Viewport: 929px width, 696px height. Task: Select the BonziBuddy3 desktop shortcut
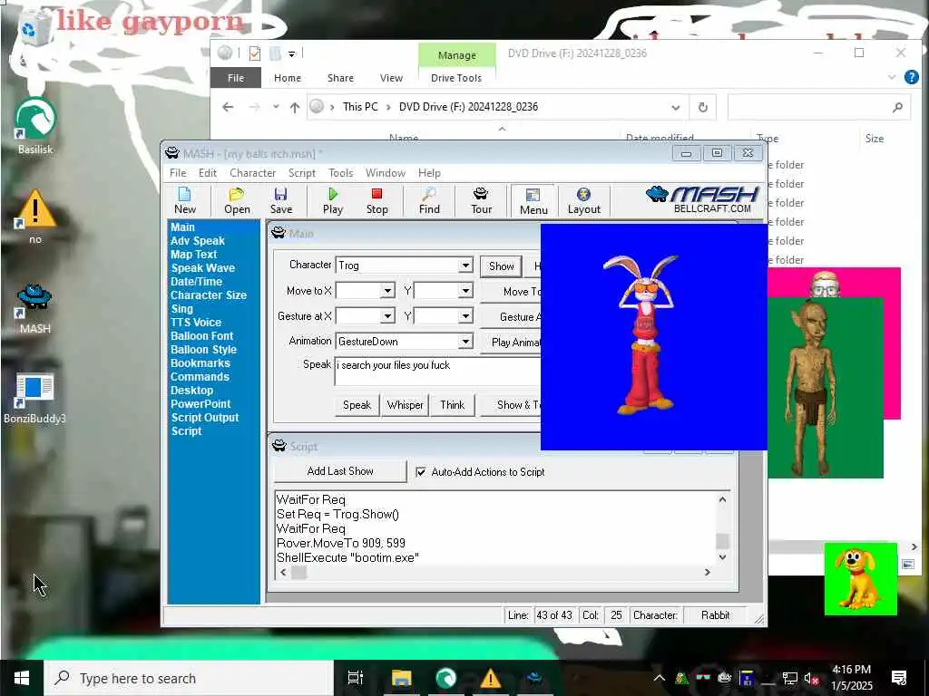point(35,399)
